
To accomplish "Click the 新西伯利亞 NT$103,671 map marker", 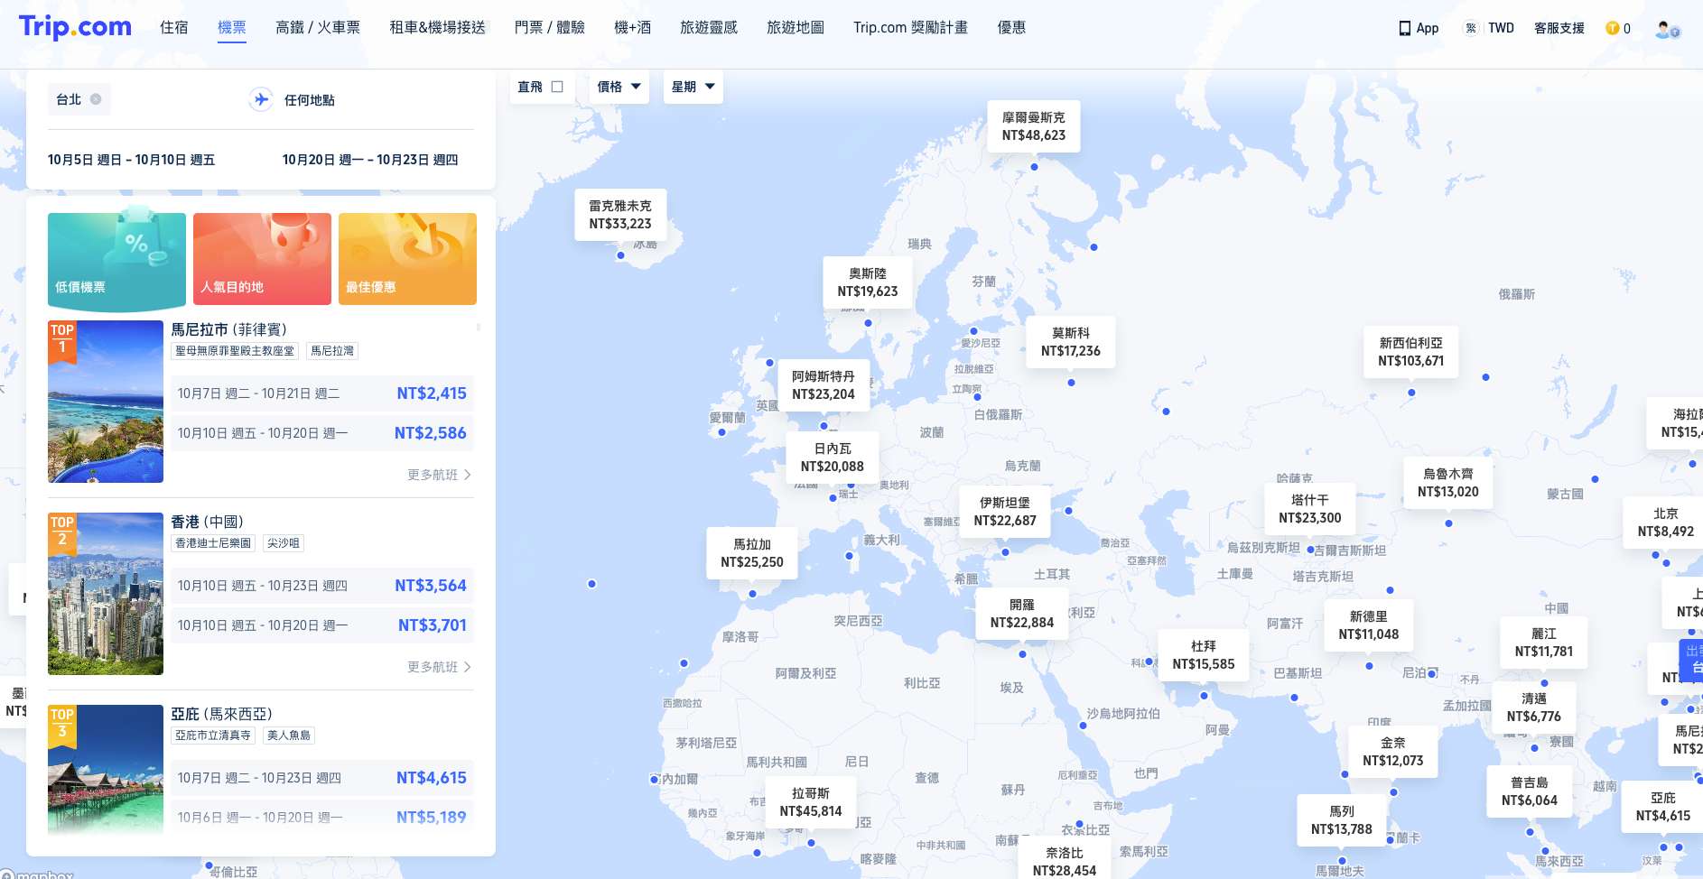I will click(x=1411, y=352).
